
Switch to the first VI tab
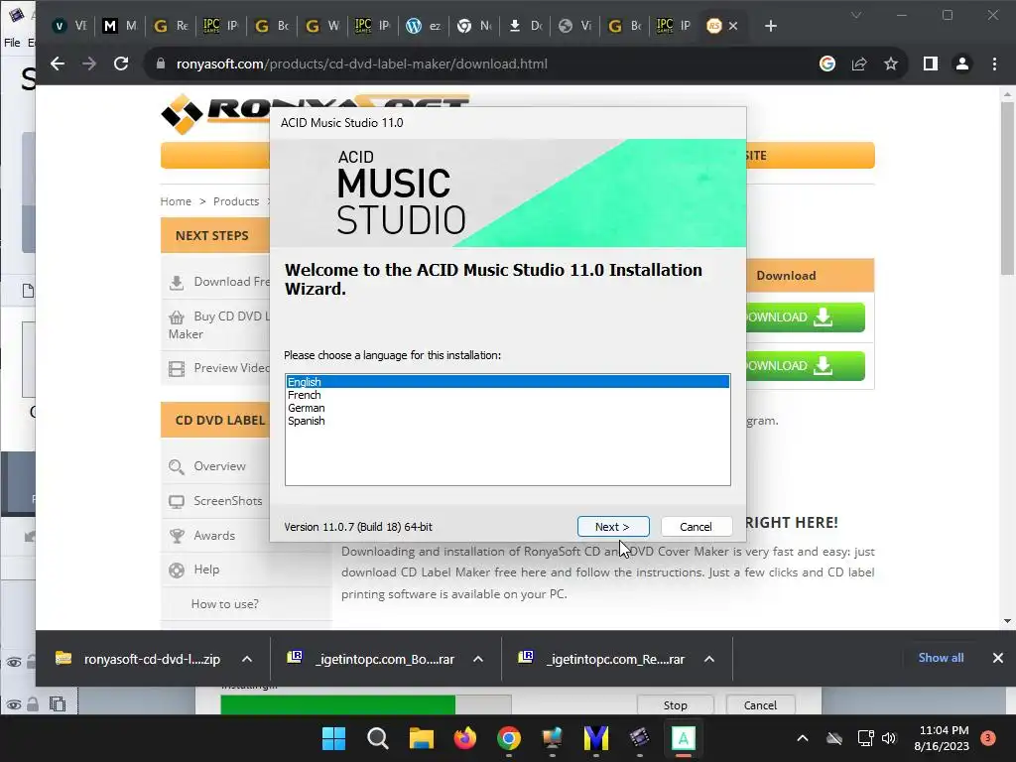click(70, 26)
